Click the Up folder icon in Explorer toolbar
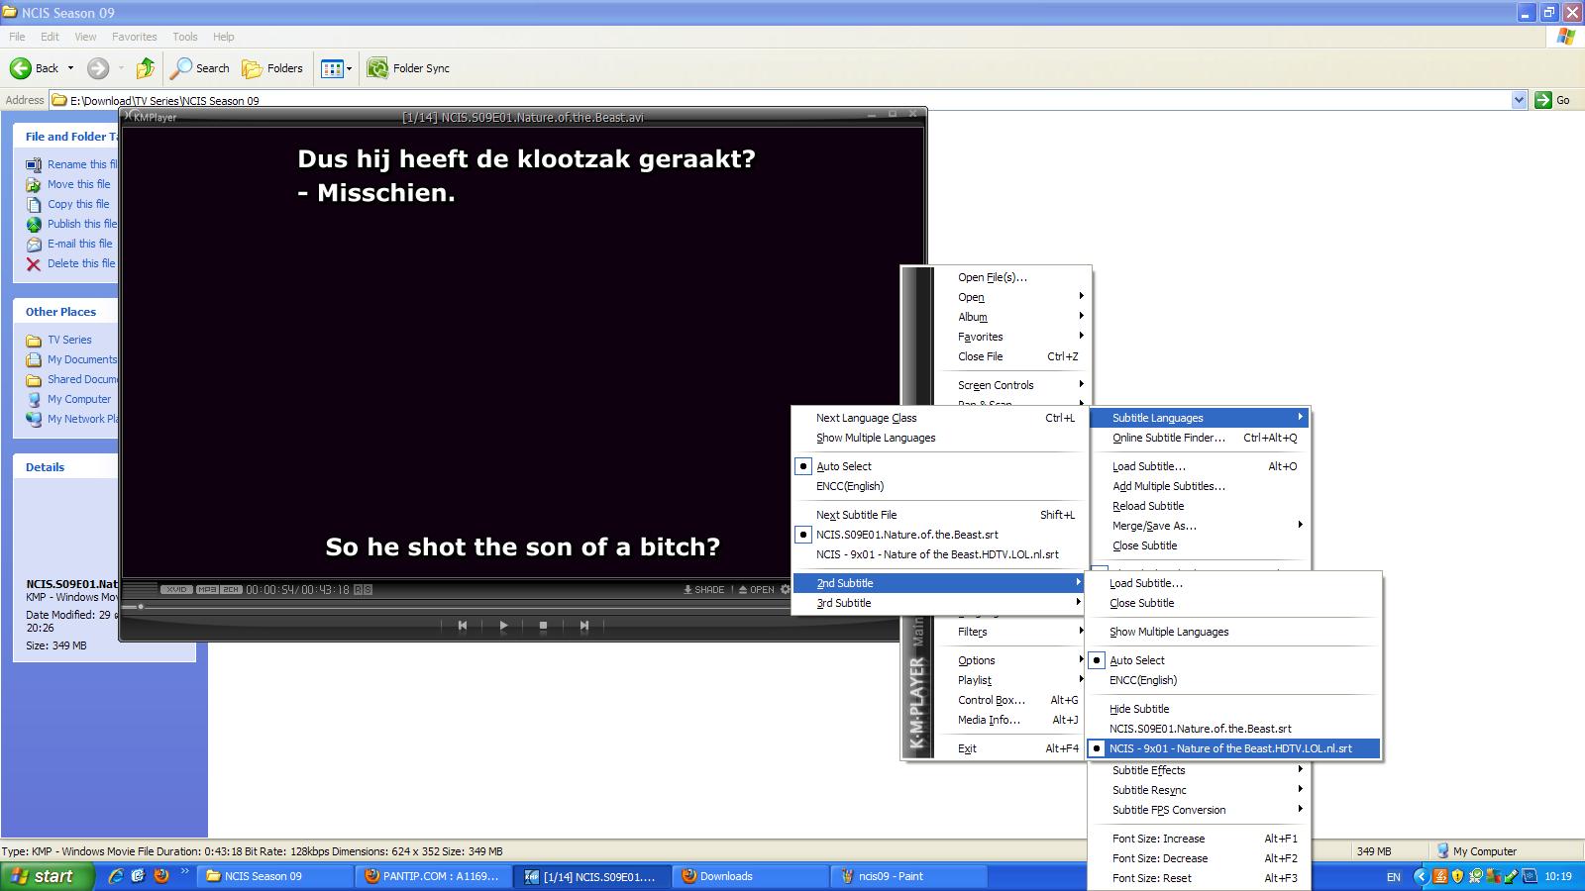1585x891 pixels. [x=146, y=68]
